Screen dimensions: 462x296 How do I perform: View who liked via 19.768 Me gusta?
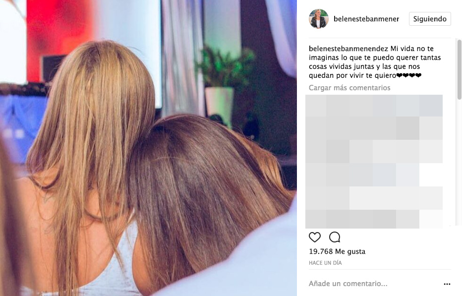click(337, 251)
